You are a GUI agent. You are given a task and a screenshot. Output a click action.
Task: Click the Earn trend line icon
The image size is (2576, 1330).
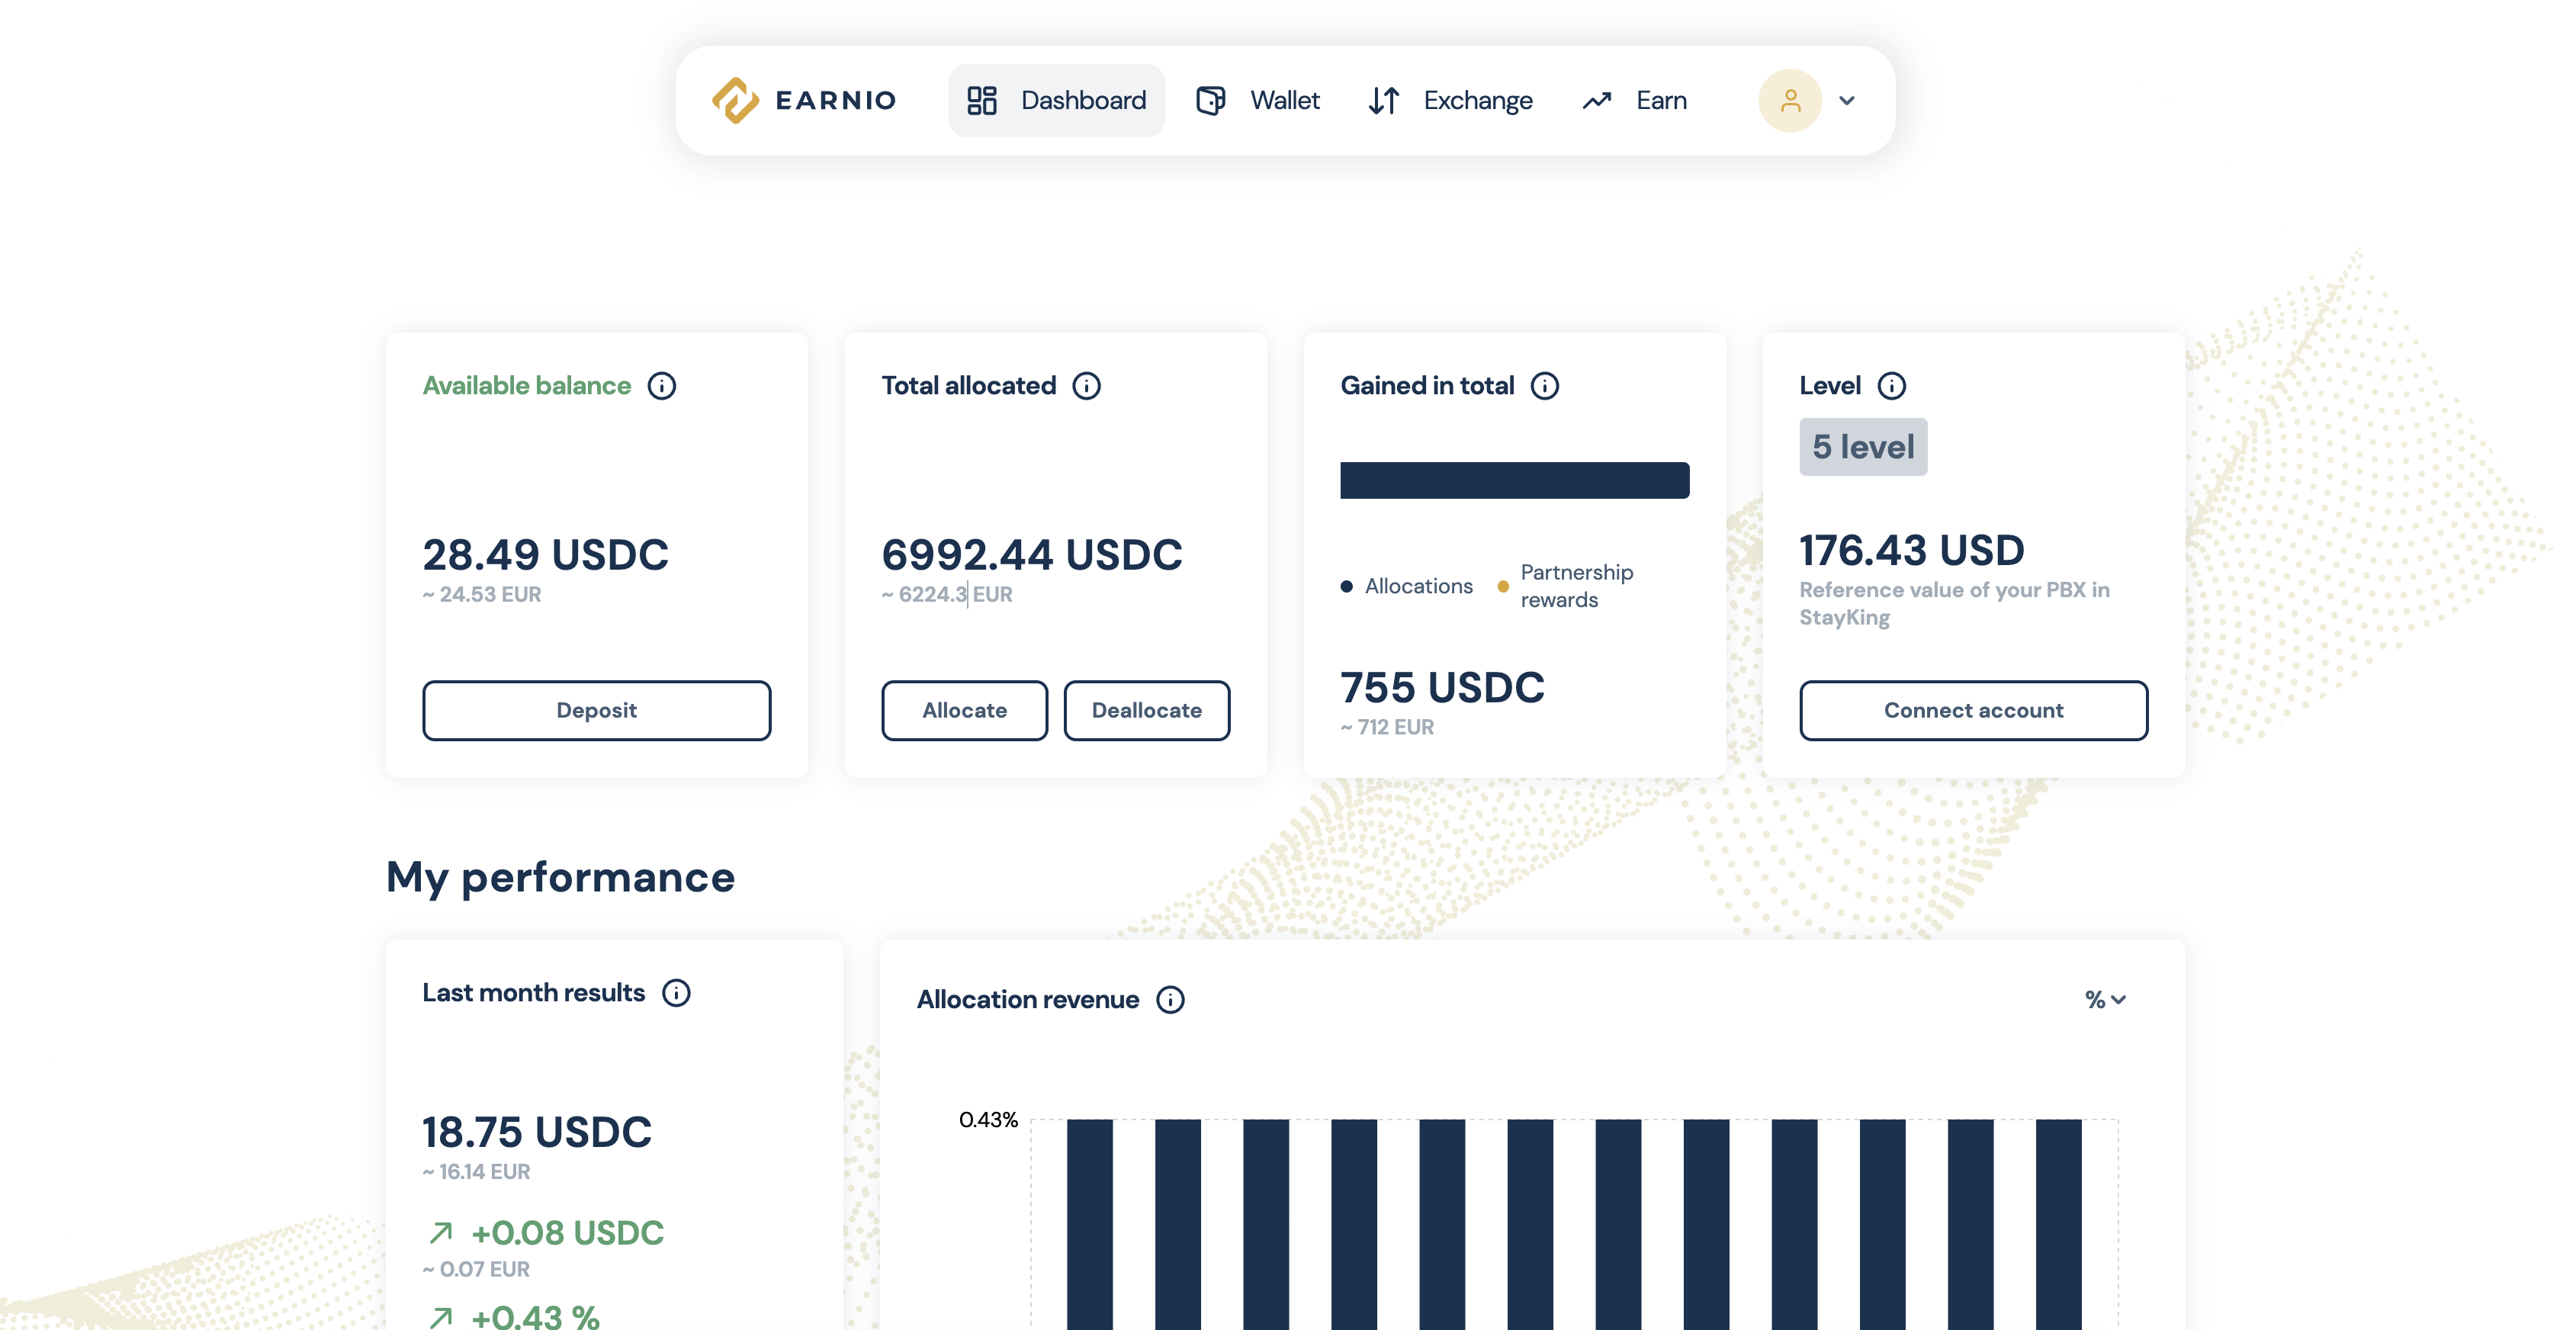pos(1597,100)
